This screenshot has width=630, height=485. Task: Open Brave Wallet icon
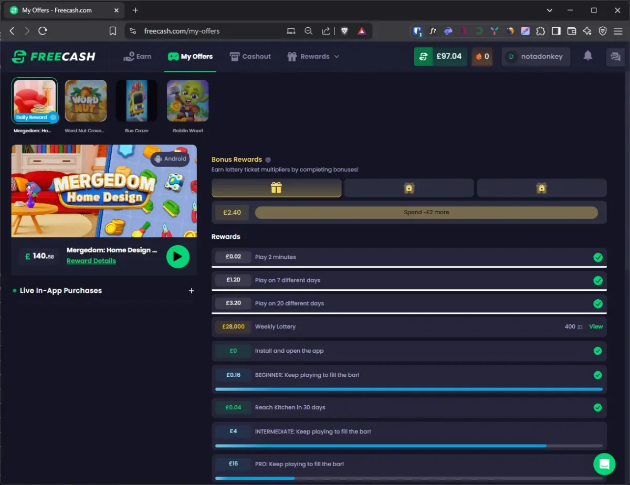[x=572, y=31]
